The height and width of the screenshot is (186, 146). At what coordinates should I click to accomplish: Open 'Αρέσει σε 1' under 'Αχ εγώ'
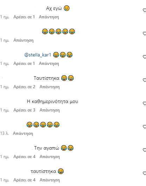tap(24, 17)
